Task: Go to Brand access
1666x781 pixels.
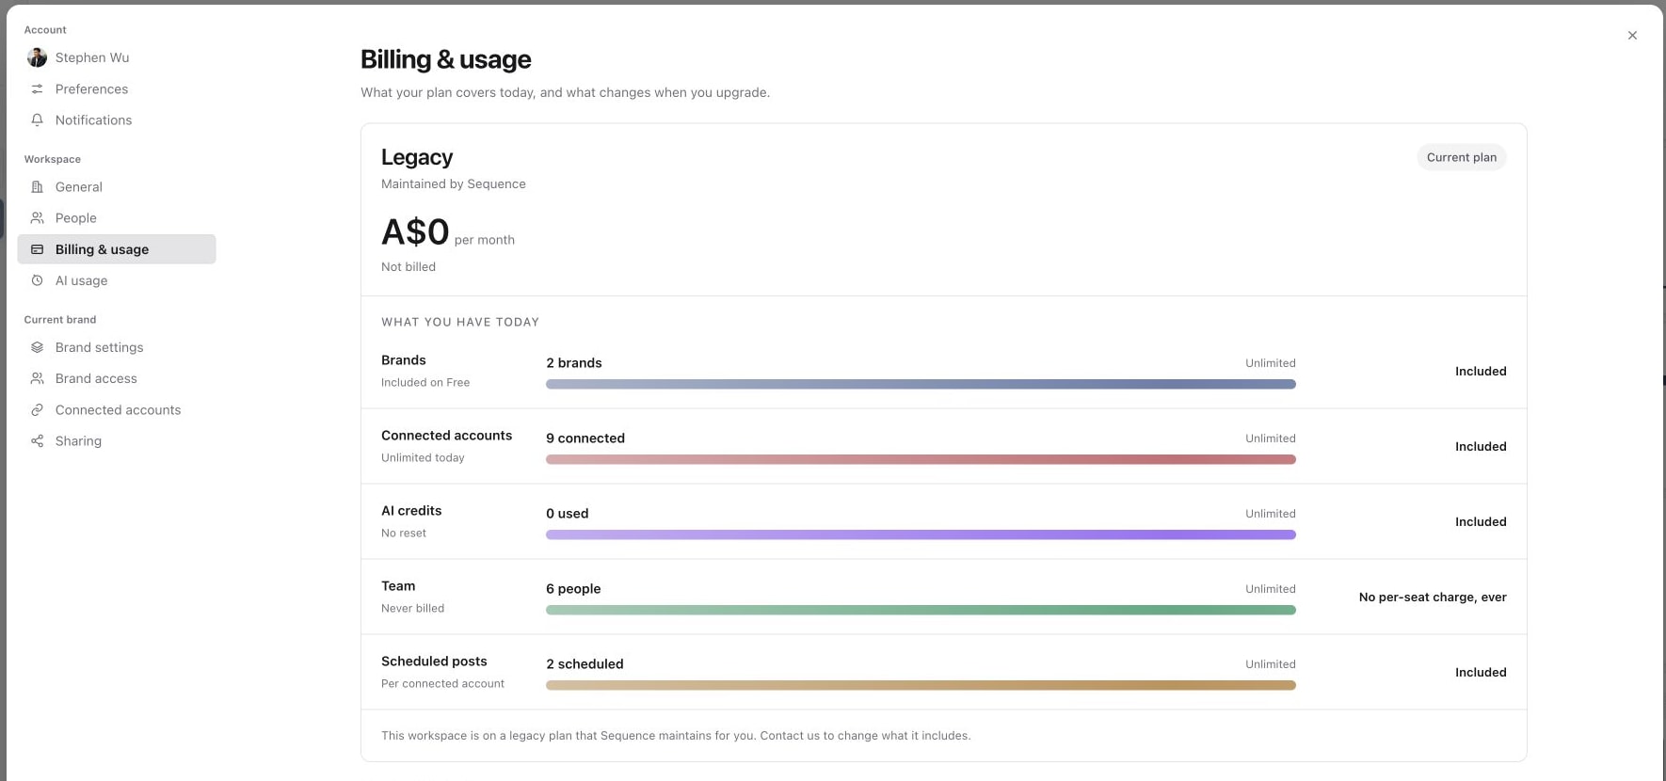Action: tap(117, 378)
